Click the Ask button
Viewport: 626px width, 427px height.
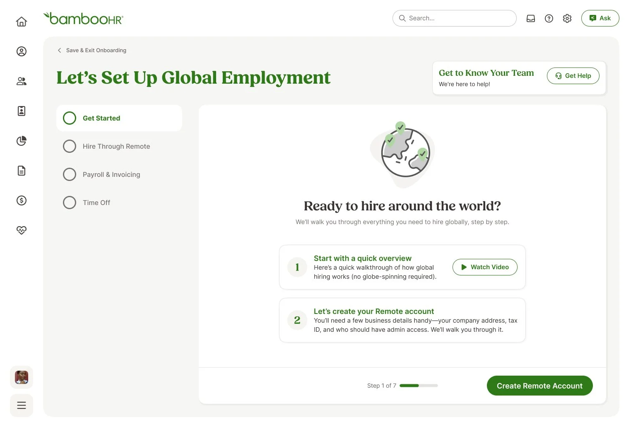(600, 18)
